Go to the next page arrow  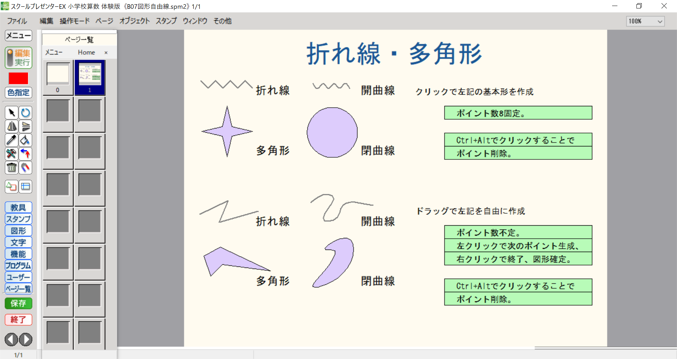tap(25, 339)
